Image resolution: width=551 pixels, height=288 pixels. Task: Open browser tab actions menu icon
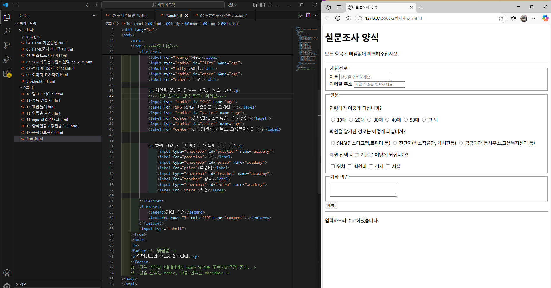(x=339, y=7)
